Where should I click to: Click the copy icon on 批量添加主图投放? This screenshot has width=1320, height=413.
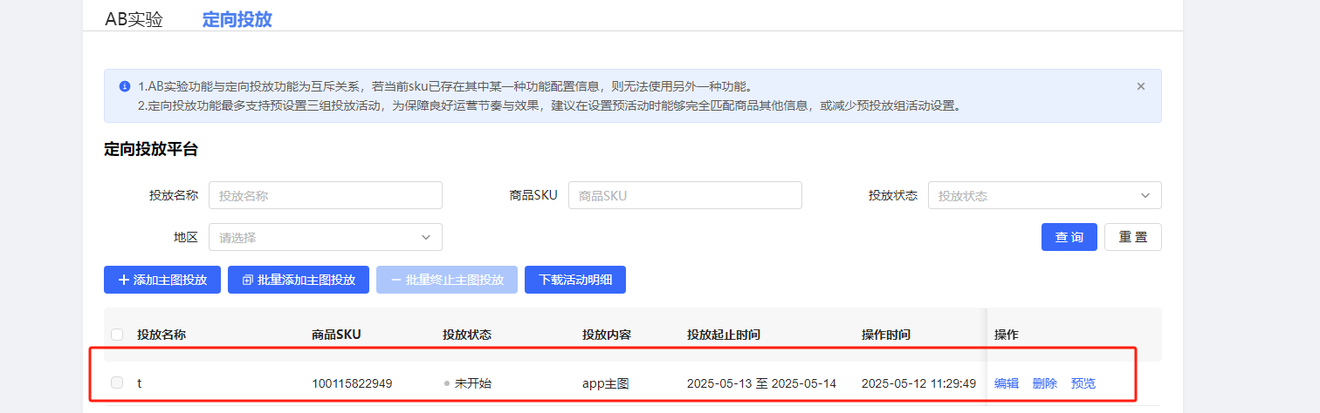coord(247,280)
